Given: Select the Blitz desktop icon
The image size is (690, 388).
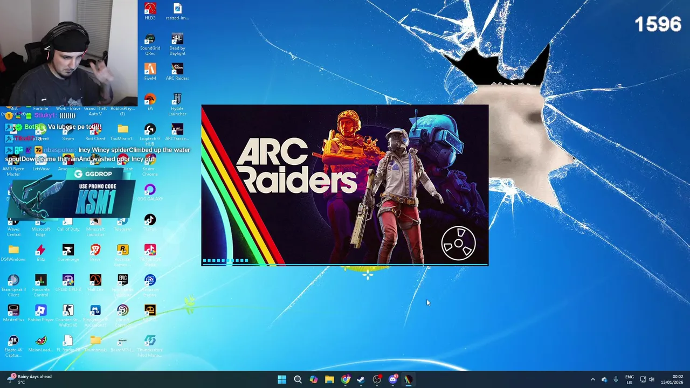Looking at the screenshot, I should click(x=41, y=253).
